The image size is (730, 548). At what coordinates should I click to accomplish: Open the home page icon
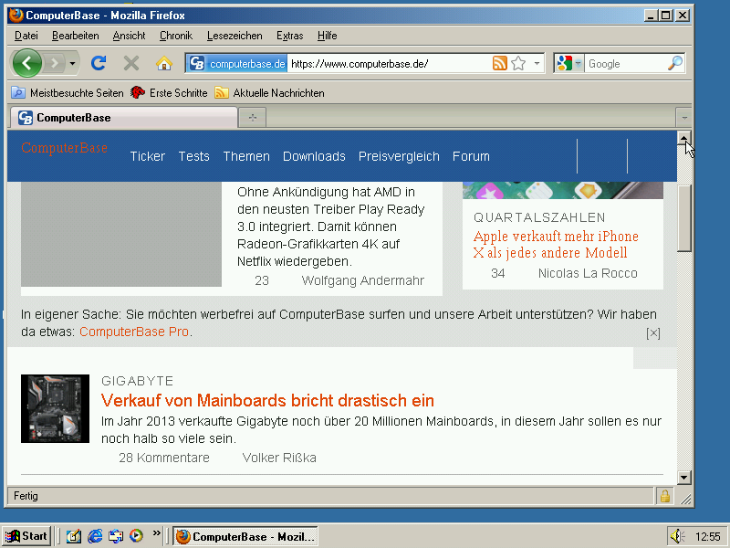[164, 63]
